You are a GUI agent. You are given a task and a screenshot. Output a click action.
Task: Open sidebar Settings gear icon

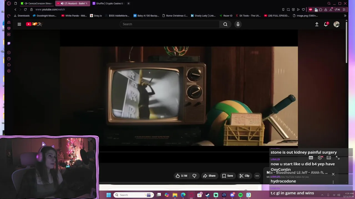point(9,71)
